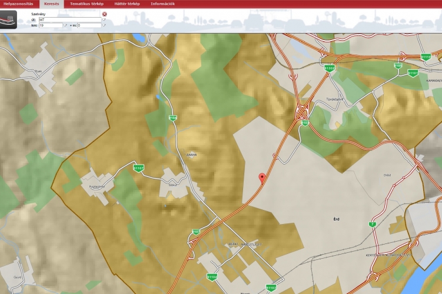
Task: Switch to the Tematikus térkép tab
Action: (87, 4)
